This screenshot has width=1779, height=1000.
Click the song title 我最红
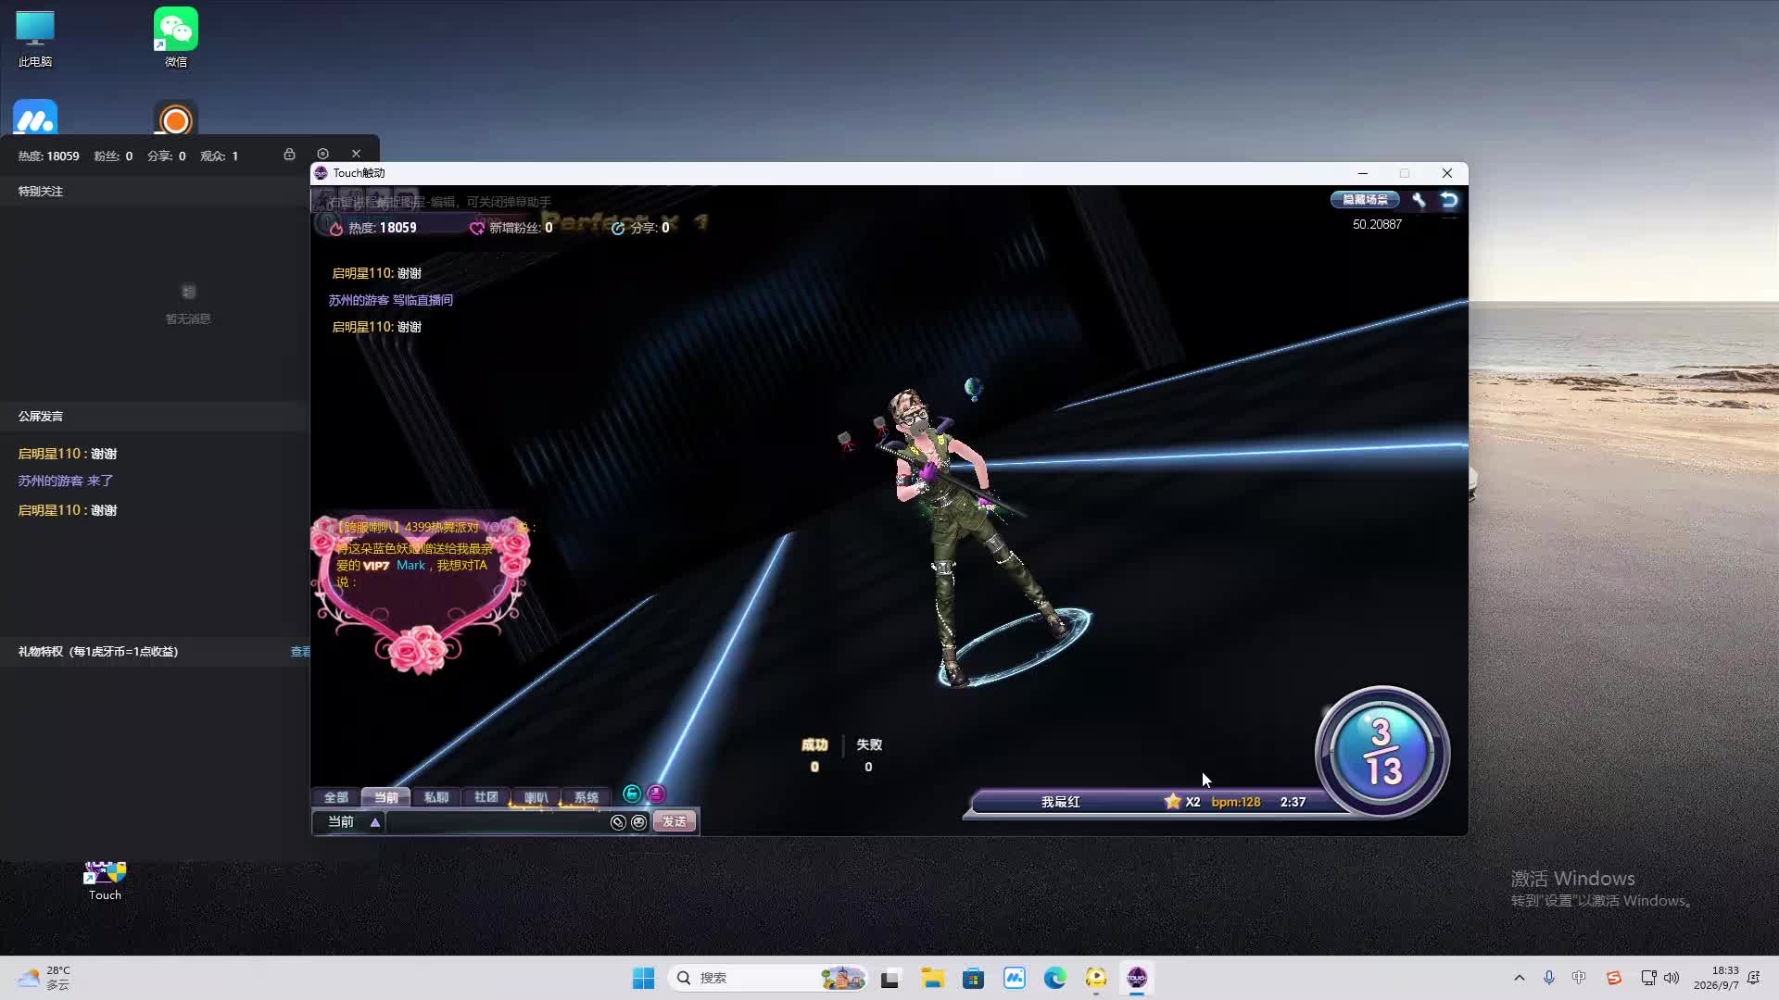point(1061,802)
